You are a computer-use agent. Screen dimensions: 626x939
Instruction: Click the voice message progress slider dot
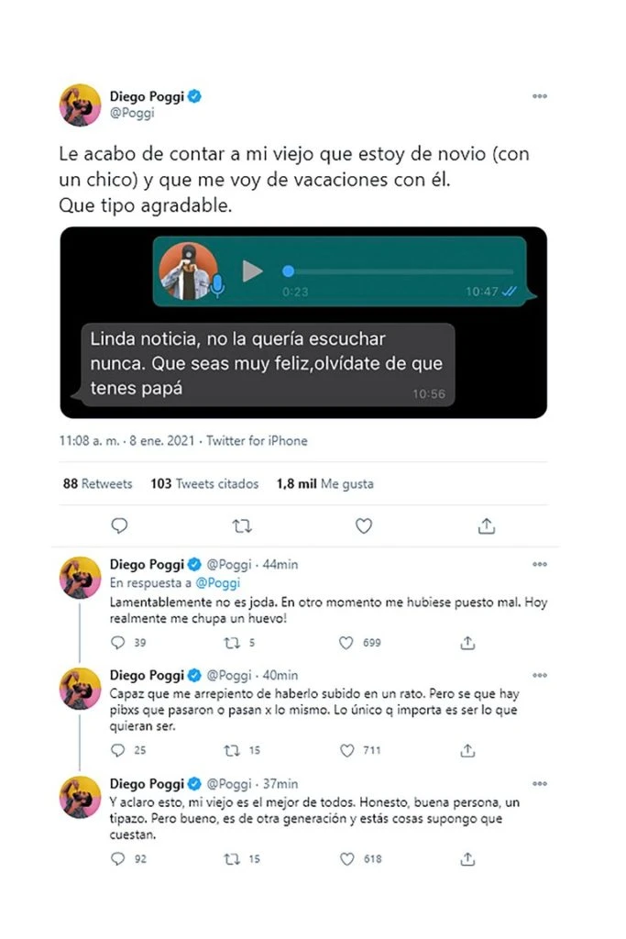(289, 271)
